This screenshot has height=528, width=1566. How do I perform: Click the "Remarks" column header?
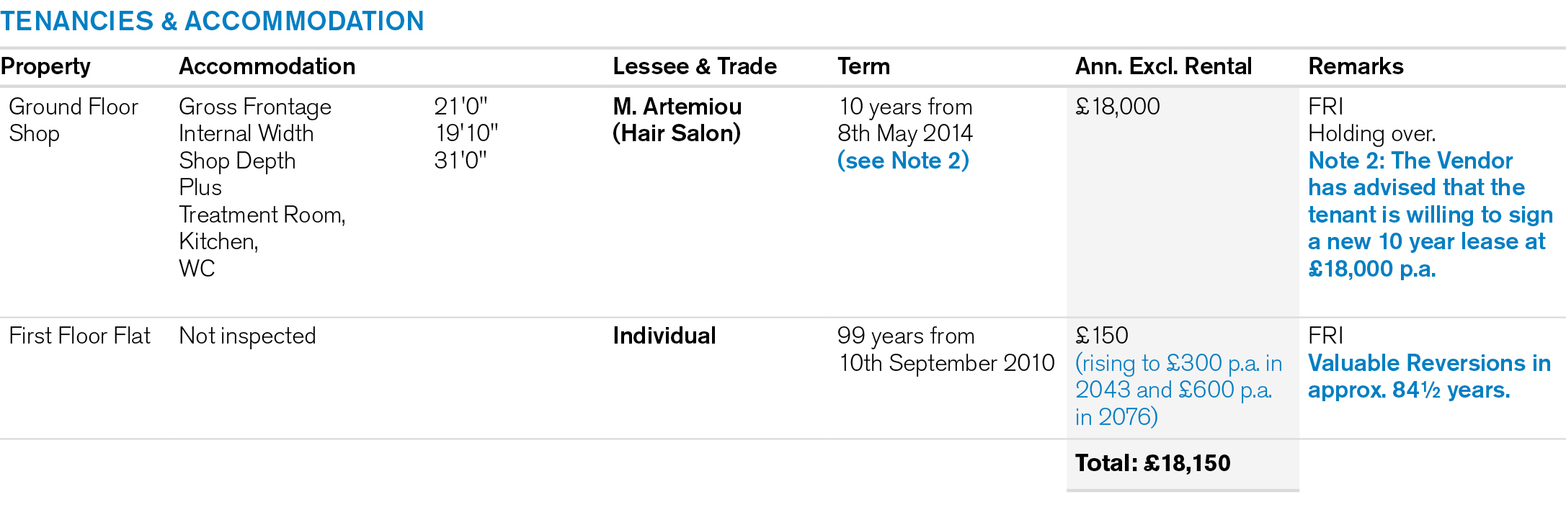(x=1356, y=66)
